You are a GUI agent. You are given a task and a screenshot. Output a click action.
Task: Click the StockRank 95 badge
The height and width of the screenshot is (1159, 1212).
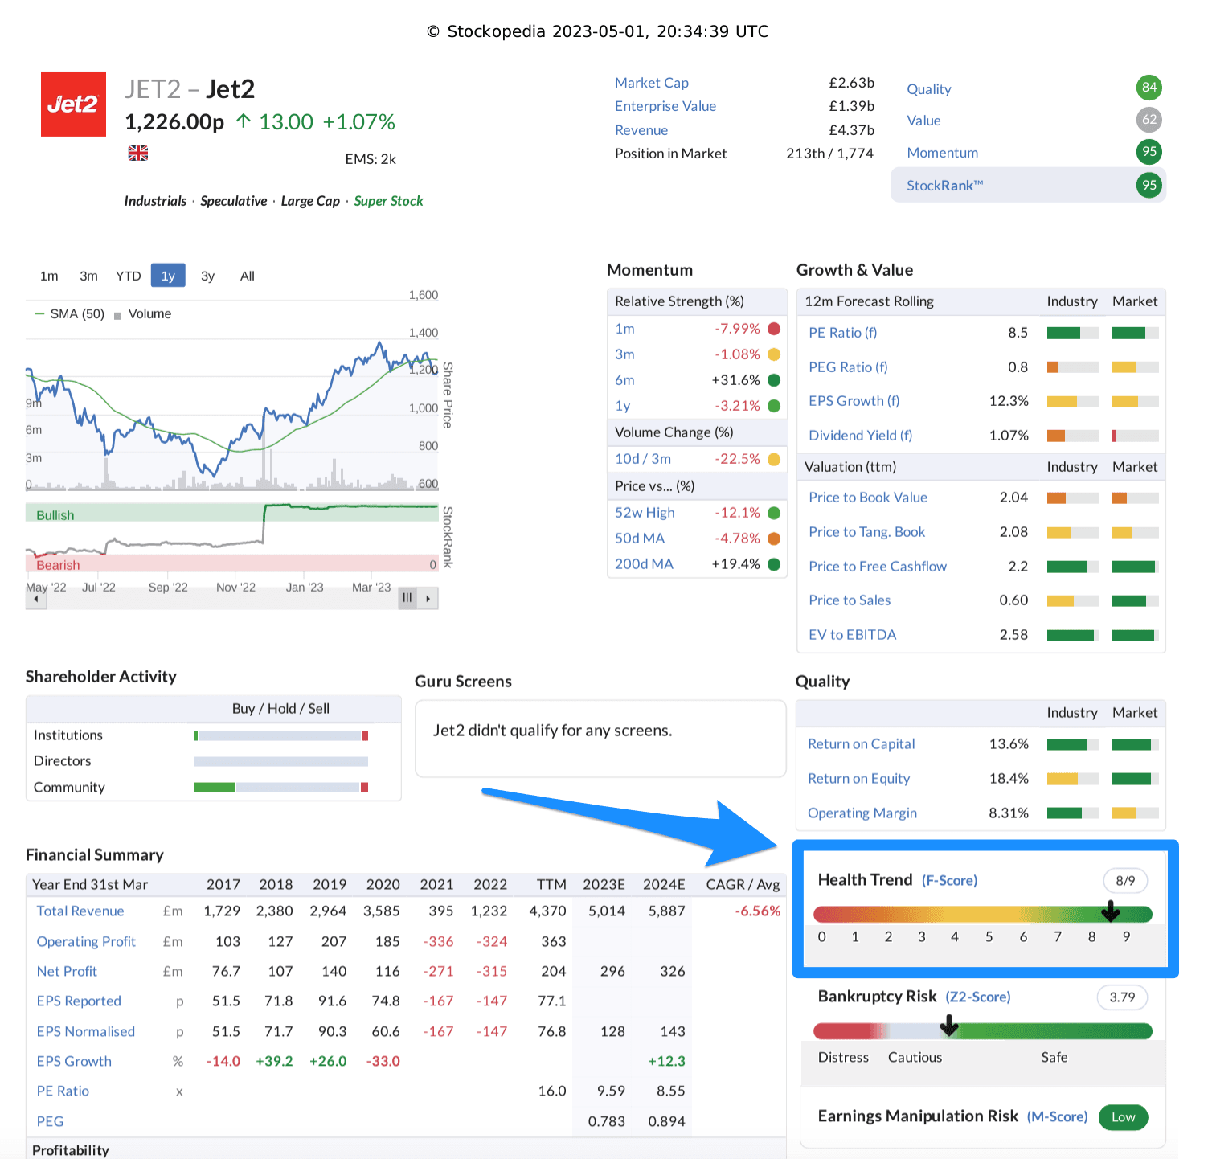(1149, 185)
